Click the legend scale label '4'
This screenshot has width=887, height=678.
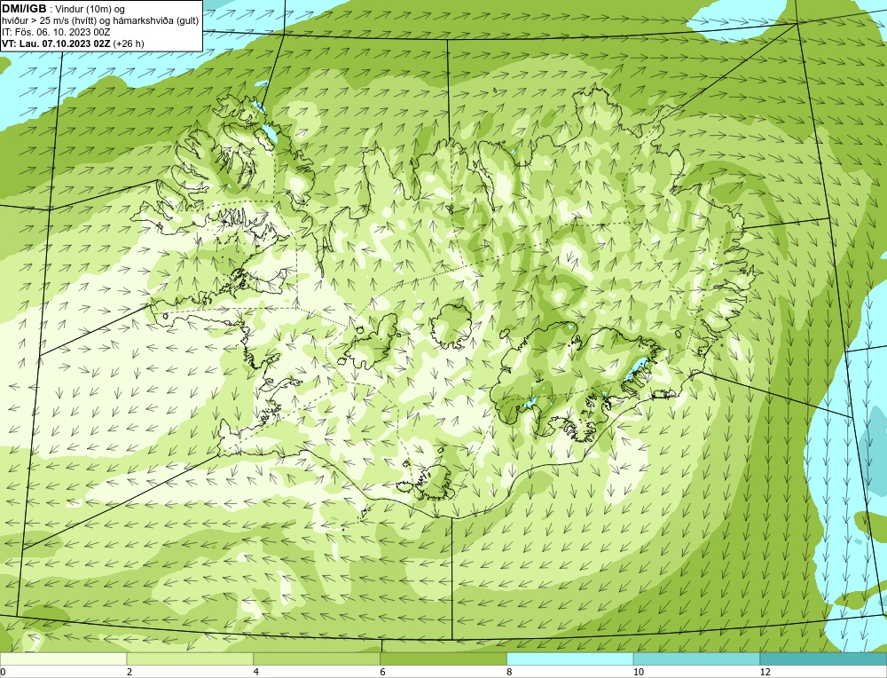click(x=256, y=673)
